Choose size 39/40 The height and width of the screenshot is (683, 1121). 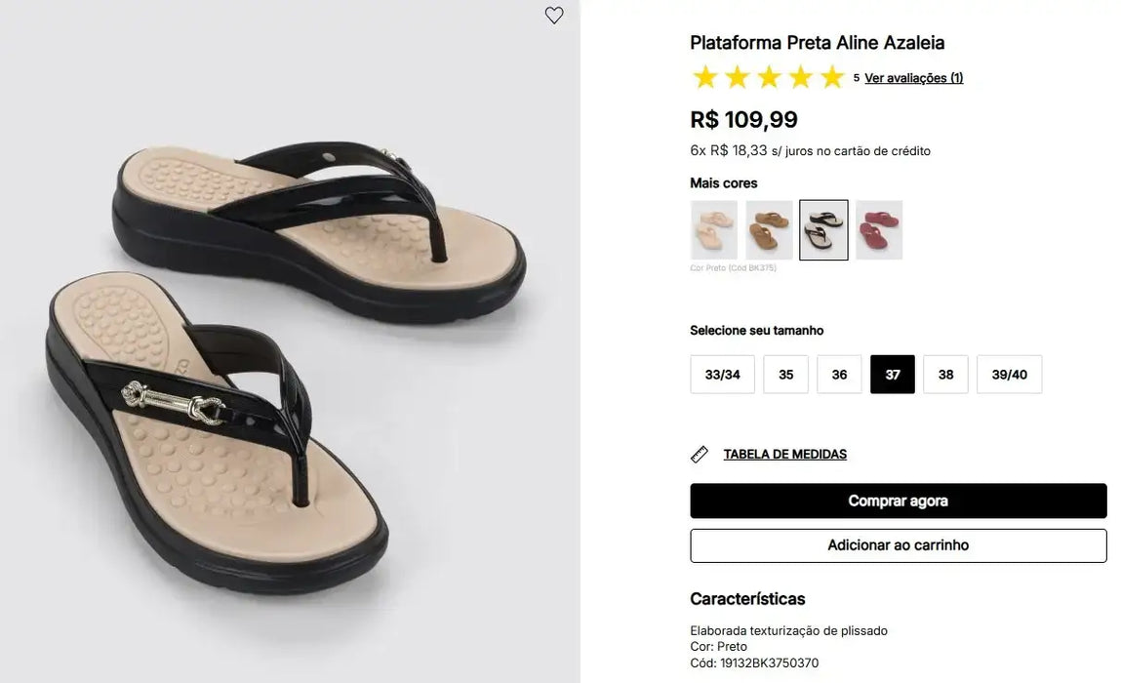click(1009, 375)
